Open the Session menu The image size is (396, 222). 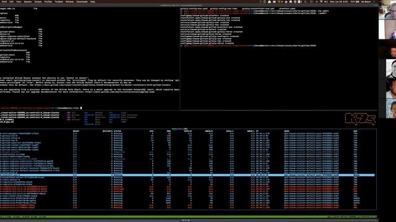(x=28, y=1)
